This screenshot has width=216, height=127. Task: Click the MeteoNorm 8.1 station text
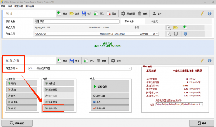click(99, 28)
